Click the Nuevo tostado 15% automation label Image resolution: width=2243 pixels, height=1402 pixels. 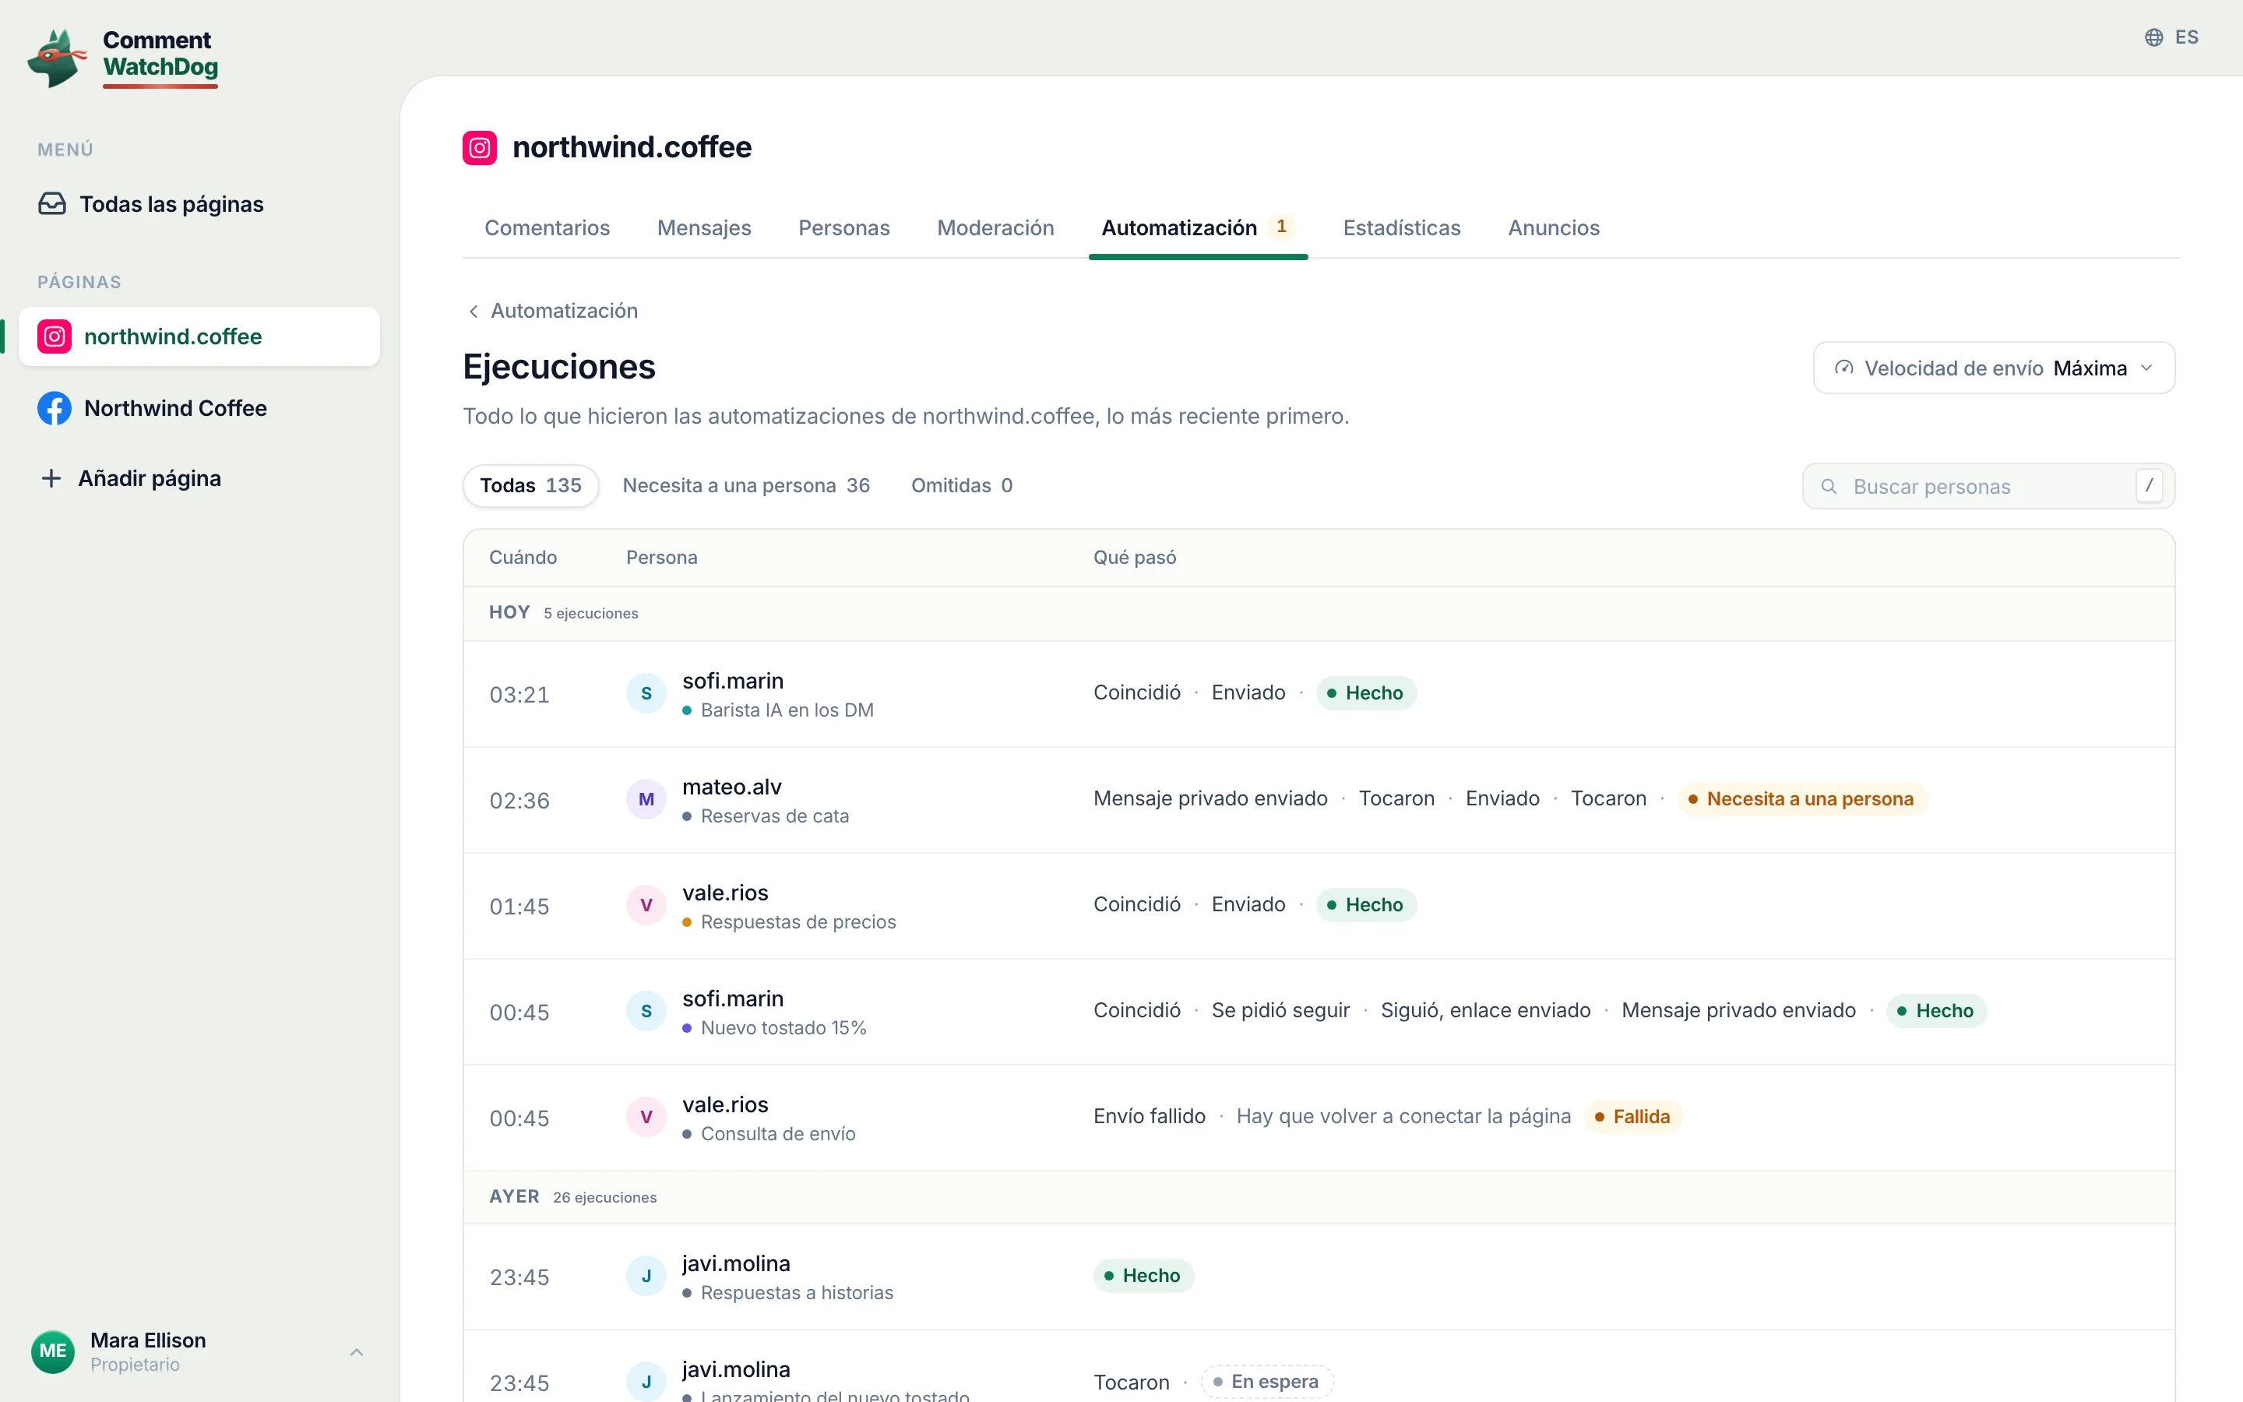pyautogui.click(x=783, y=1028)
